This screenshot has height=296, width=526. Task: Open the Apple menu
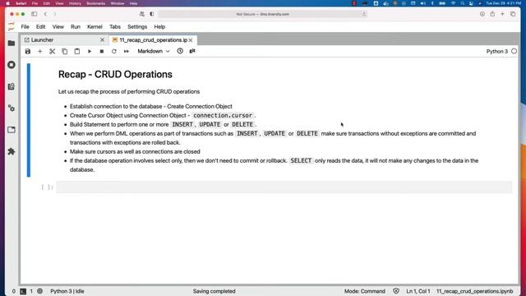(7, 3)
